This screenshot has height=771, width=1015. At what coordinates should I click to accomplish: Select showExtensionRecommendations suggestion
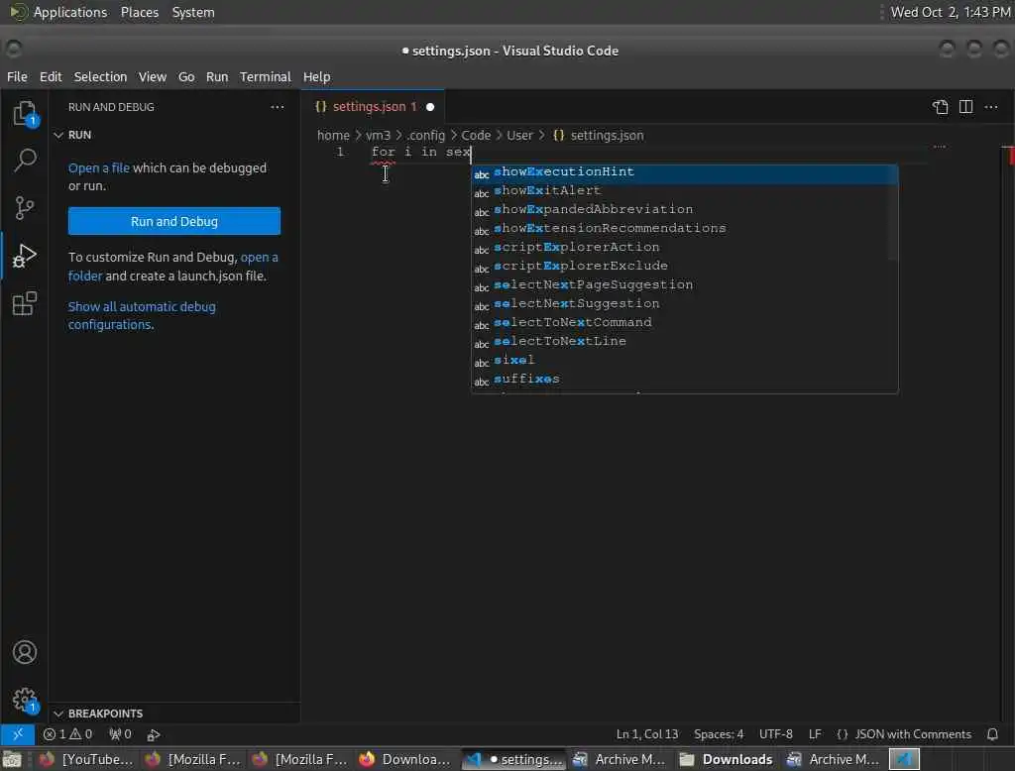click(684, 229)
